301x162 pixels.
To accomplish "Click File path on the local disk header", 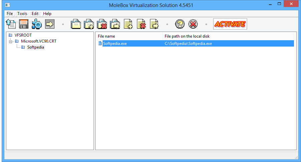I will pos(228,36).
